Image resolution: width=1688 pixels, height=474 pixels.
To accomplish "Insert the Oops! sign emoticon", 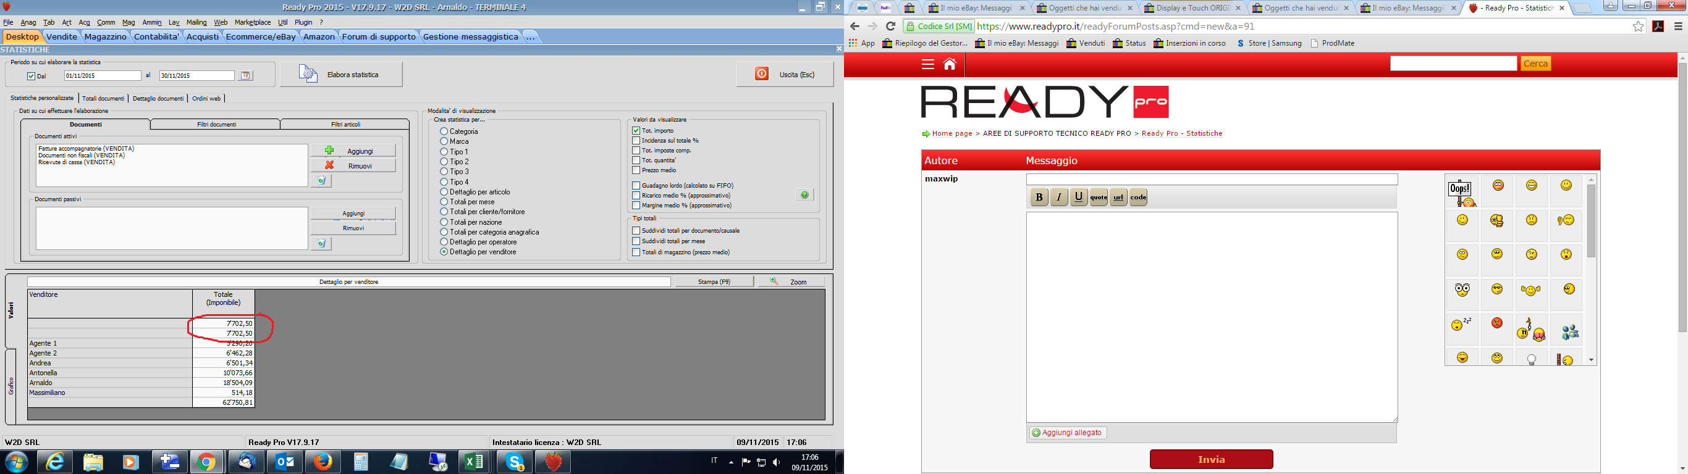I will click(1462, 193).
